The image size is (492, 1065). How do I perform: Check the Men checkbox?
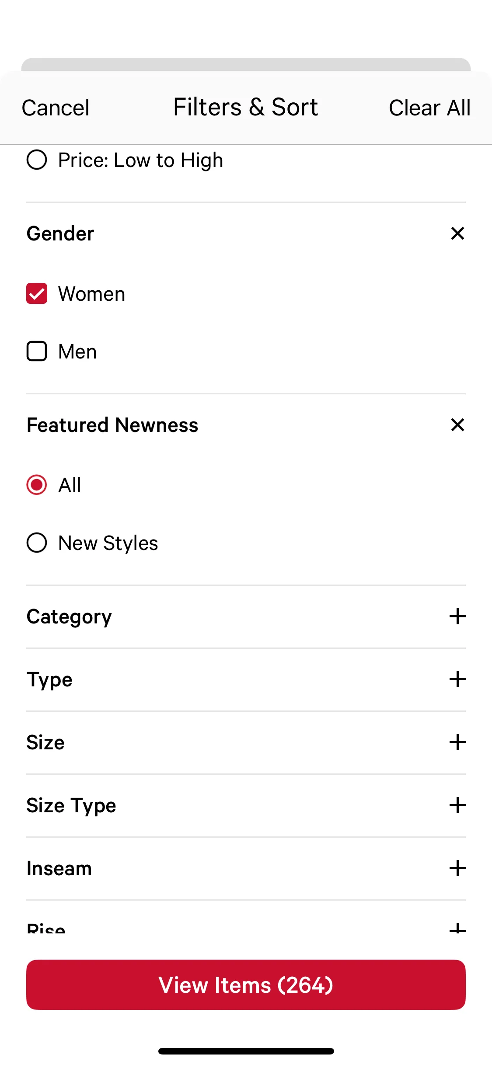coord(37,352)
